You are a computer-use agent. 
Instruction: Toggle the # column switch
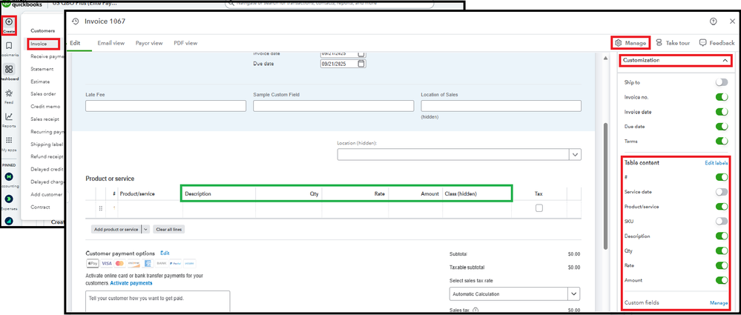pos(722,177)
